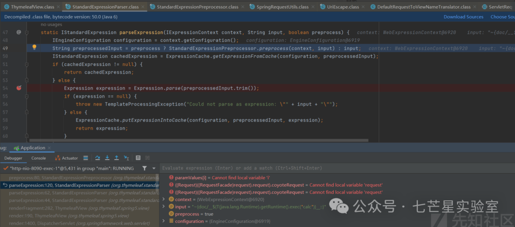Click the frames filter funnel icon
This screenshot has width=515, height=227.
(144, 168)
